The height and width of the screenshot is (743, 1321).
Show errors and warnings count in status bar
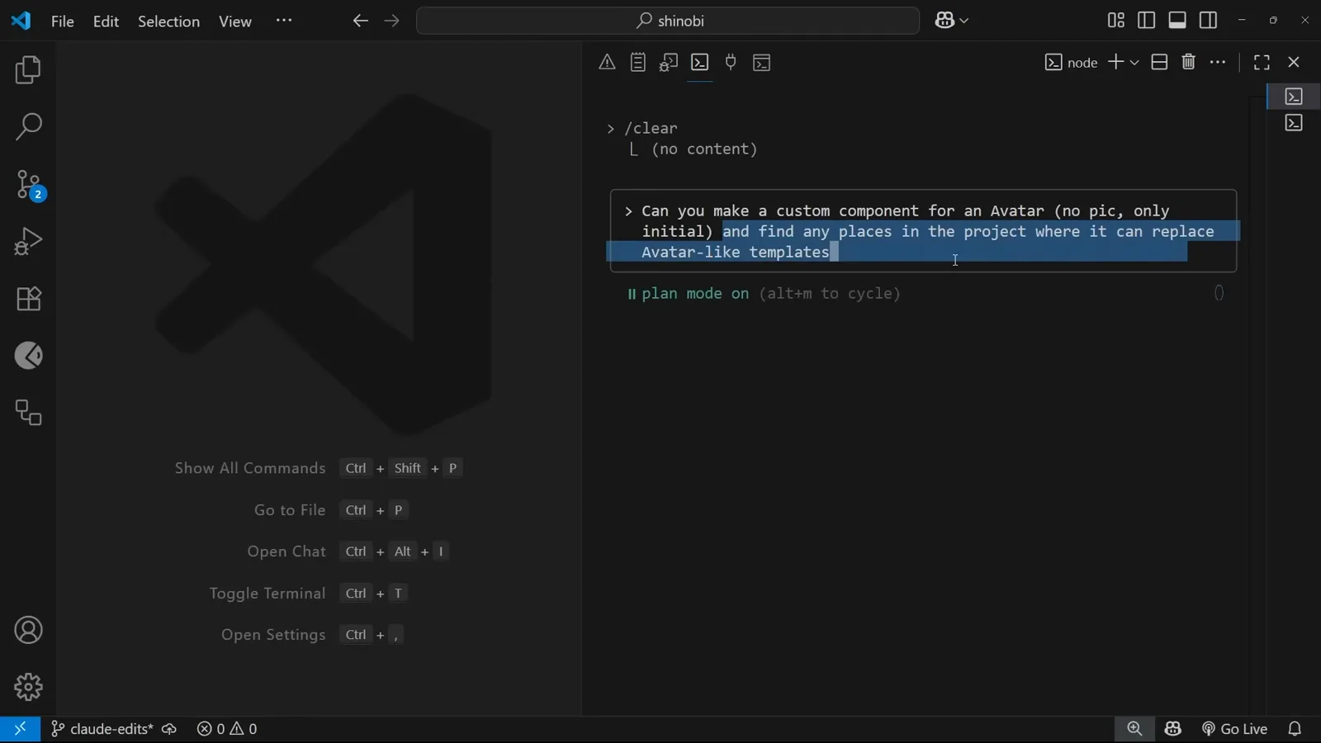[227, 729]
